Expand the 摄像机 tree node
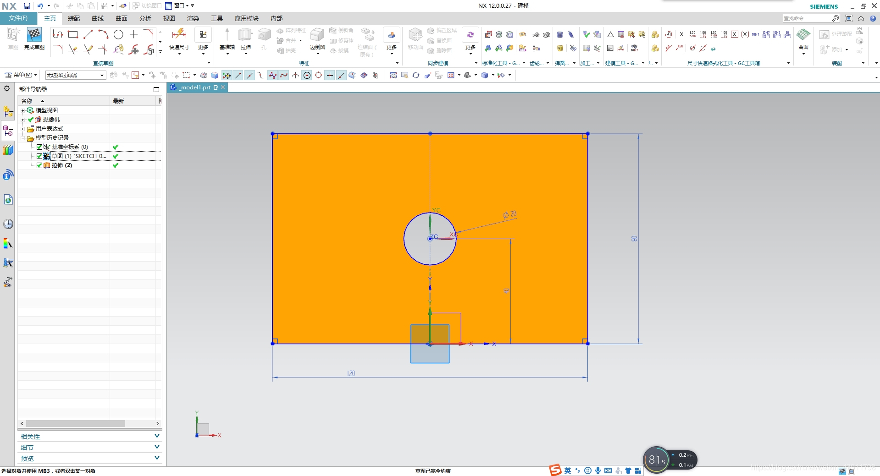Viewport: 880px width, 476px height. click(22, 120)
